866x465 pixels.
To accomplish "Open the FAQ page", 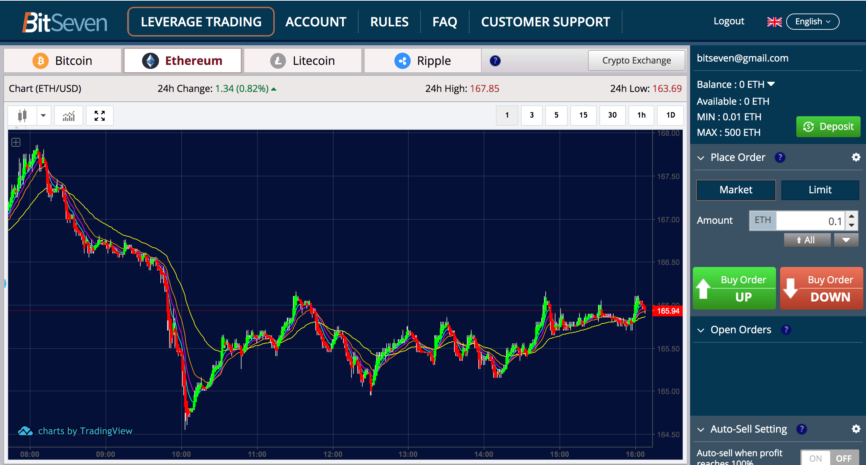I will [x=445, y=22].
